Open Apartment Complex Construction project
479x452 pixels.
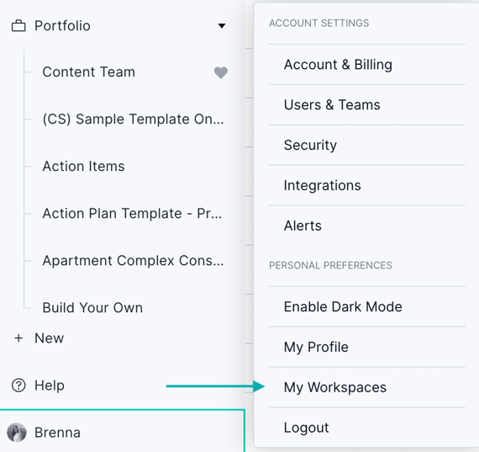pyautogui.click(x=133, y=261)
